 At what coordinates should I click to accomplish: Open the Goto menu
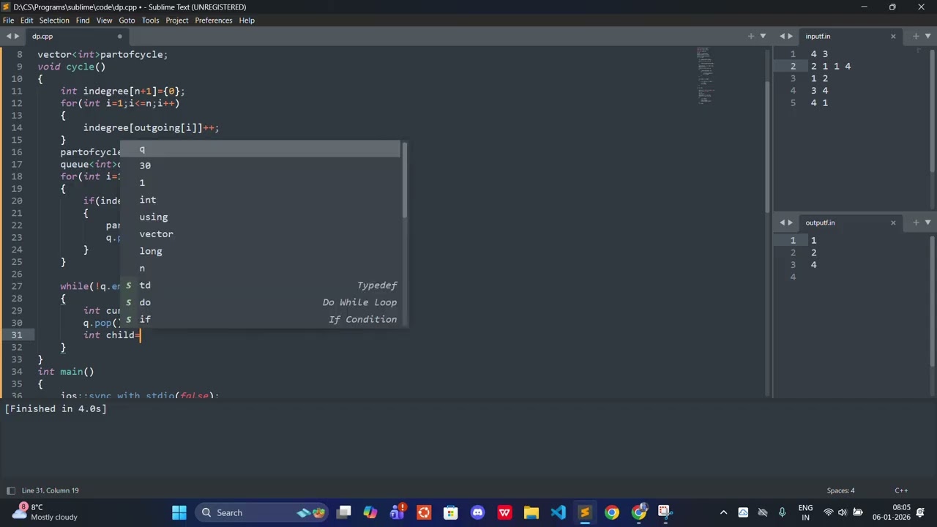(127, 20)
